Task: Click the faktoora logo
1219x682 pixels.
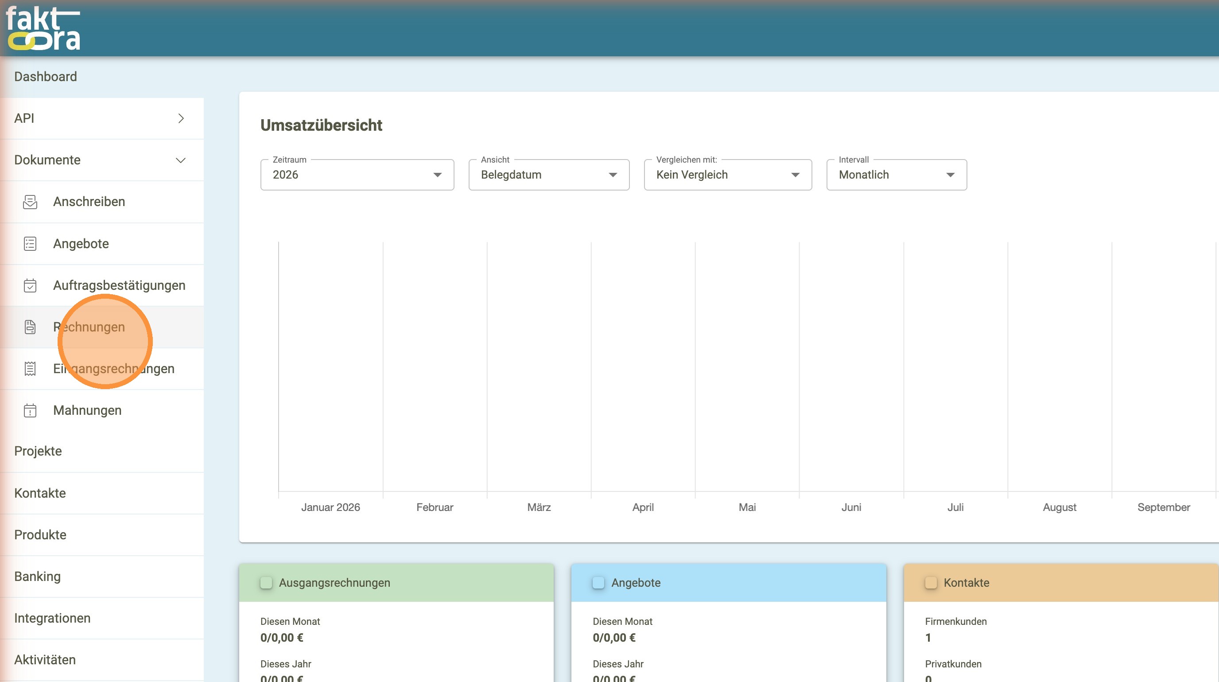Action: [x=43, y=28]
